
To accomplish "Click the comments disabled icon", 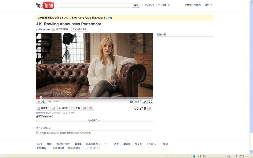I will 37,133.
